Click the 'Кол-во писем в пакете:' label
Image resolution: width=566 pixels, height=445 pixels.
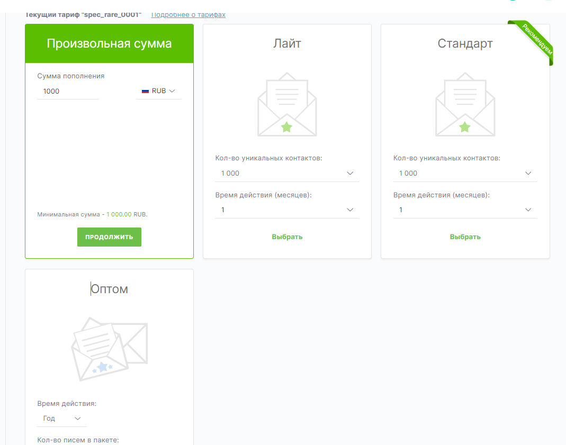point(78,440)
